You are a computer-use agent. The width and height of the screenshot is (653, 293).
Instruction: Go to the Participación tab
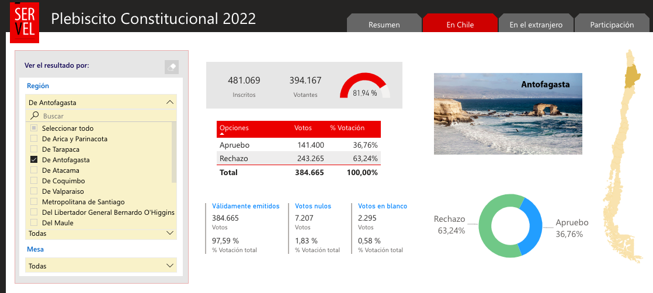[612, 23]
